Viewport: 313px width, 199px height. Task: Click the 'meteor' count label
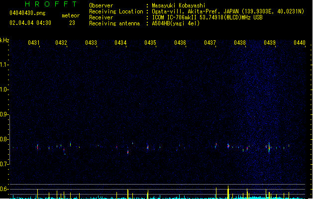point(71,15)
